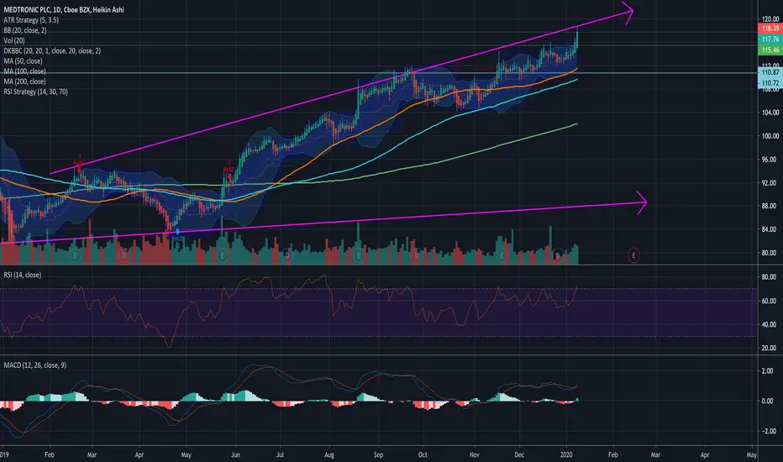Click the teal 117.76 price label
The image size is (783, 462).
[770, 39]
